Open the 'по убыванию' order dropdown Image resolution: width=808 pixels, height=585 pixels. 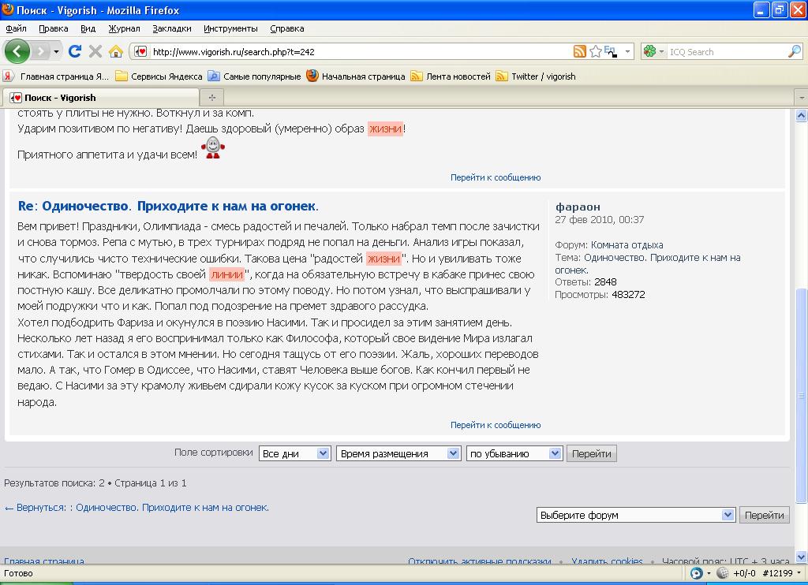click(x=514, y=453)
